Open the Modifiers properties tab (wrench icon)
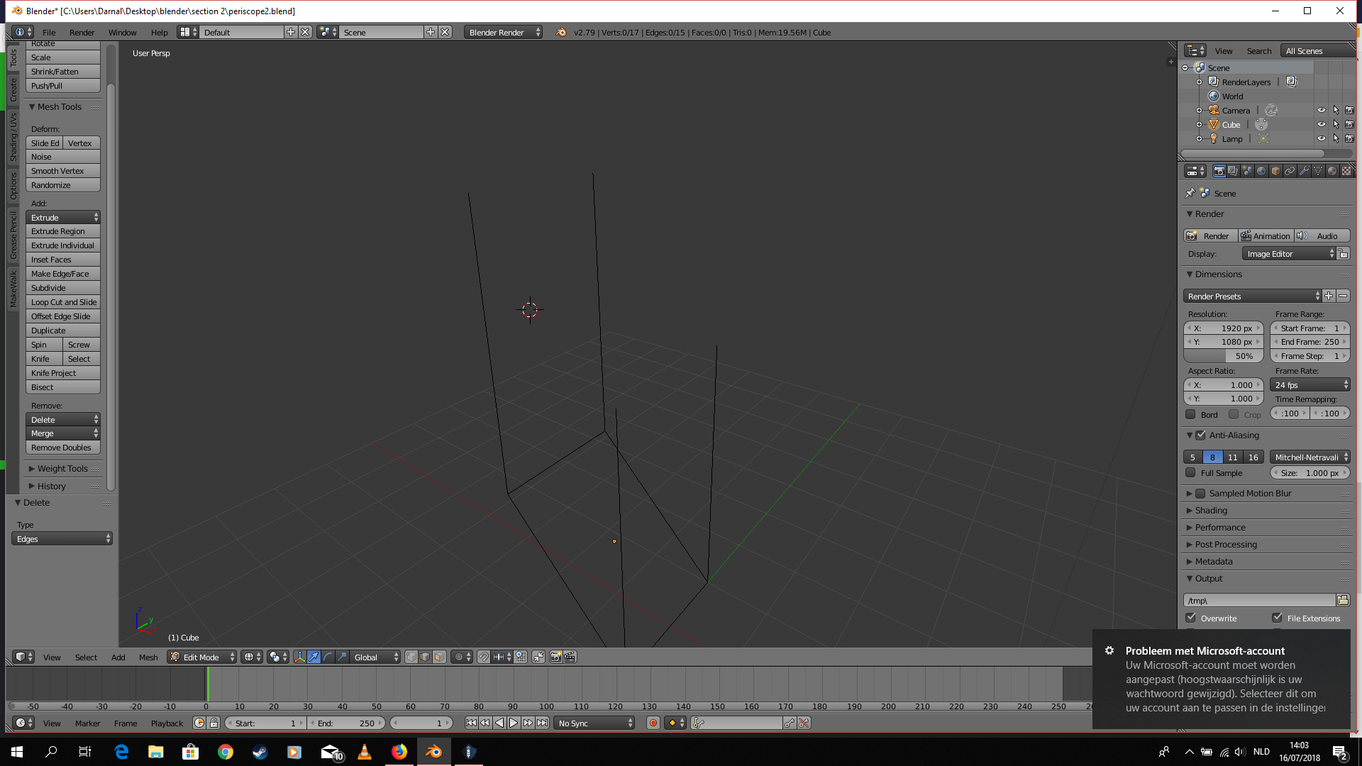The width and height of the screenshot is (1362, 766). [1304, 171]
